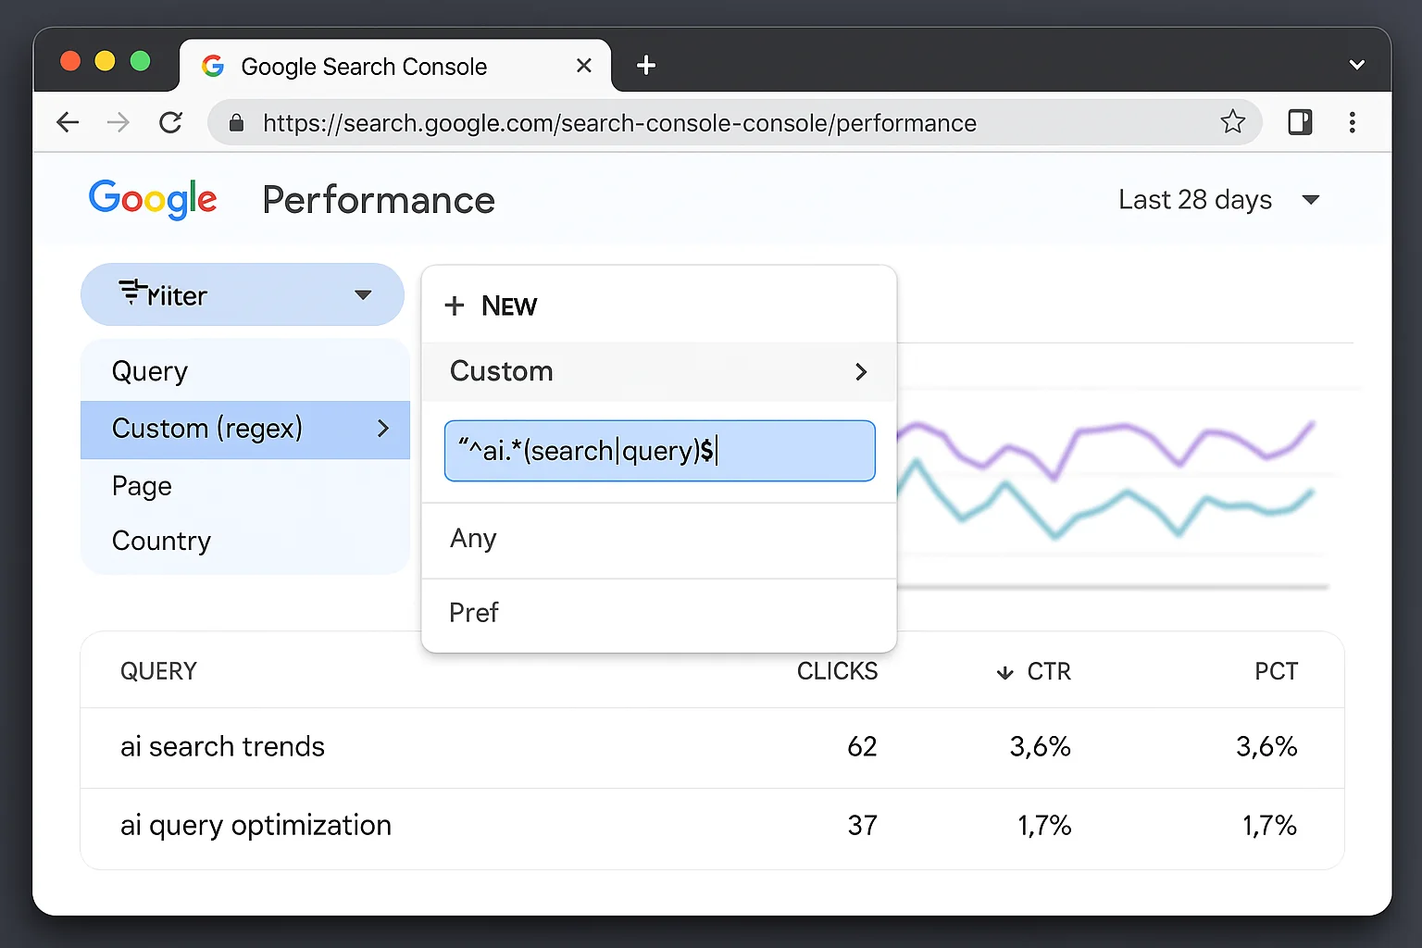This screenshot has width=1422, height=948.
Task: Click the reload page icon
Action: 170,122
